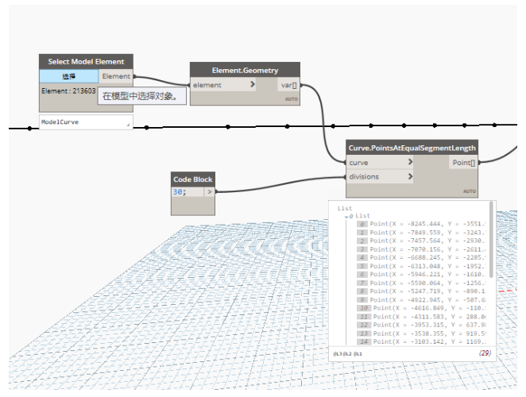Click the var[] output port of Element.Geometry
Image resolution: width=526 pixels, height=397 pixels.
pyautogui.click(x=288, y=85)
